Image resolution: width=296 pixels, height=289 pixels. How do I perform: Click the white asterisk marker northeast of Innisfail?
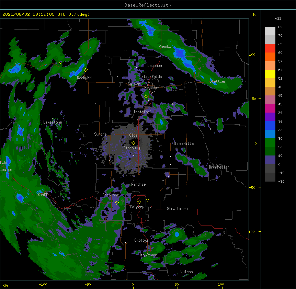click(172, 104)
